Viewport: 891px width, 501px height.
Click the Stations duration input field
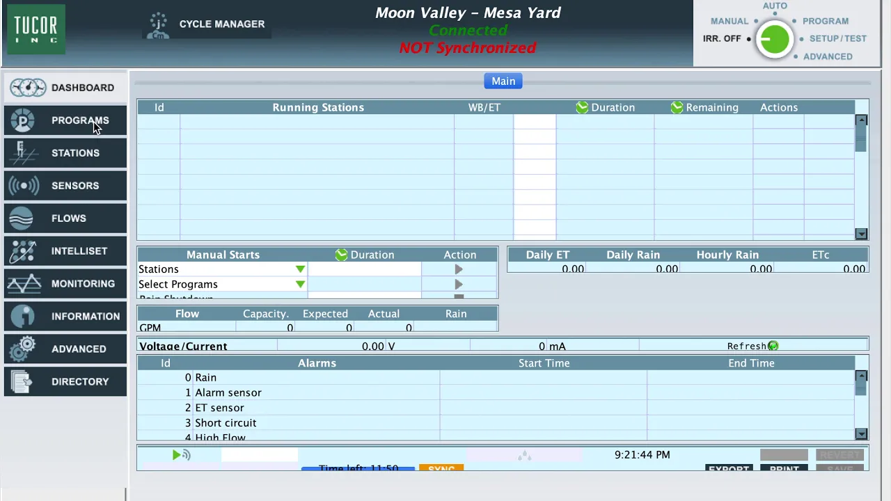pos(364,269)
